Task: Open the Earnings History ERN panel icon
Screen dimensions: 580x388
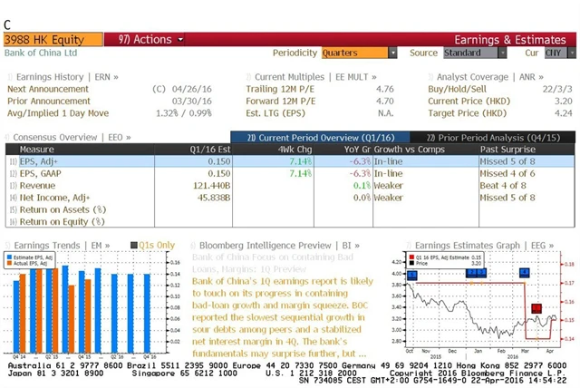Action: point(11,77)
